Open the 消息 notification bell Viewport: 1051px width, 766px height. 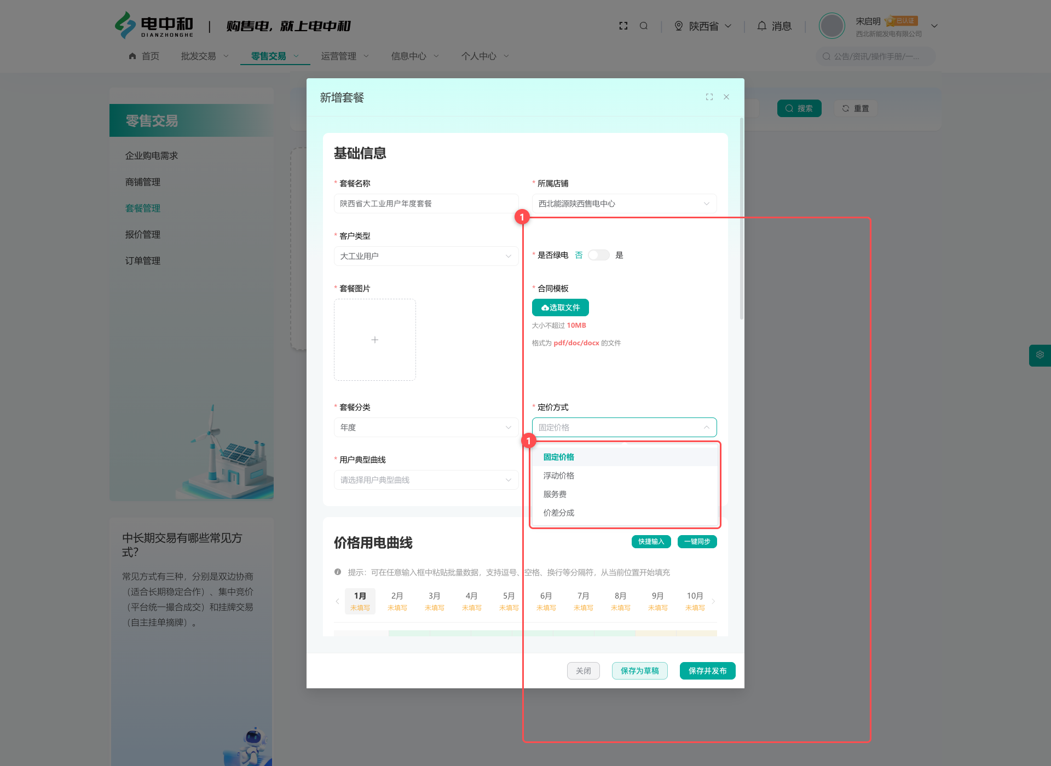[x=761, y=26]
